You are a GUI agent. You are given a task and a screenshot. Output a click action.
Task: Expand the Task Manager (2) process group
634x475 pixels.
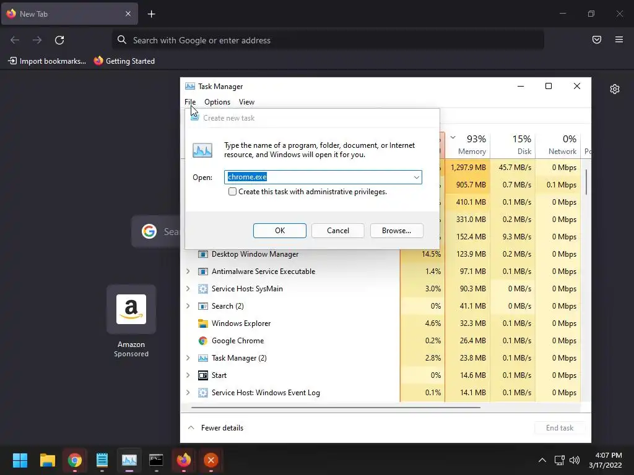click(188, 358)
